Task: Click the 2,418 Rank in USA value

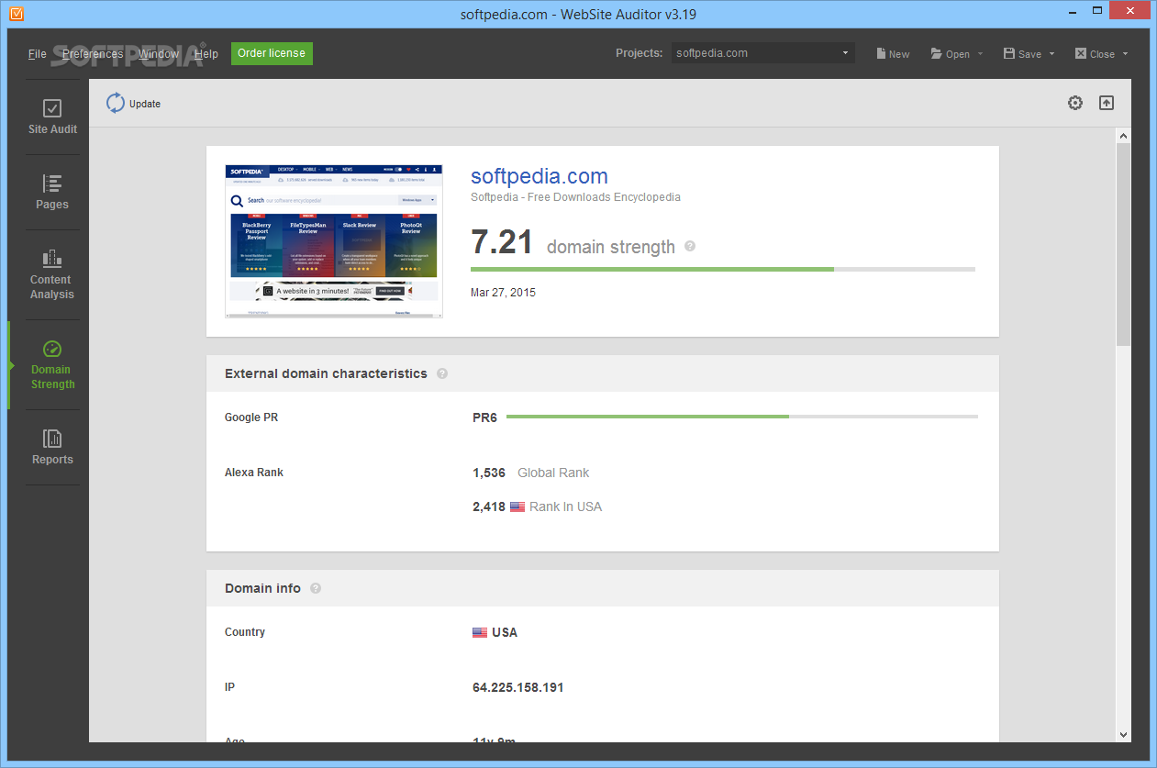Action: coord(489,506)
